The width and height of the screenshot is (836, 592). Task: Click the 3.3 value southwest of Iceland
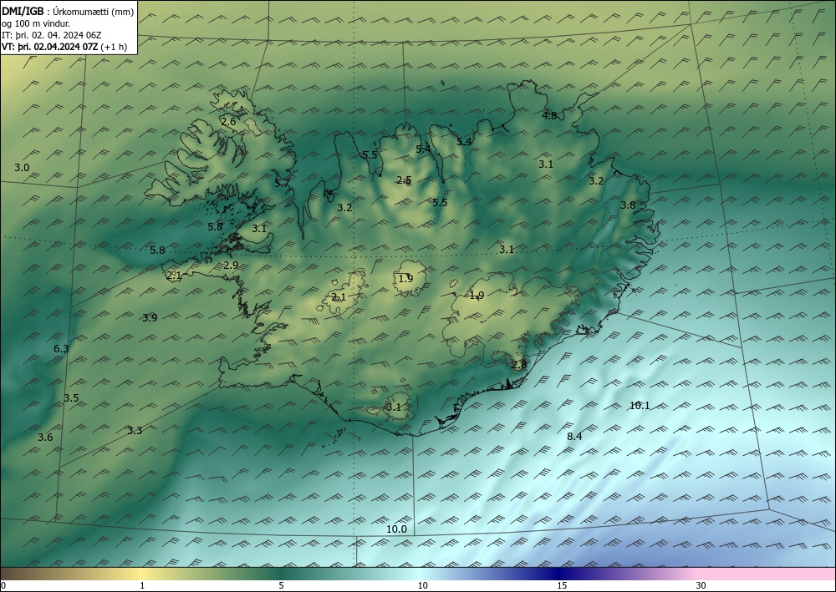click(x=135, y=431)
